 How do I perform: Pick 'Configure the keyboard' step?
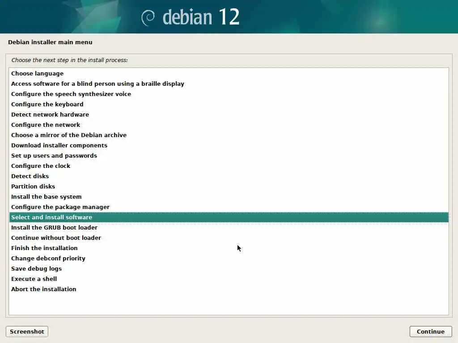(x=229, y=104)
